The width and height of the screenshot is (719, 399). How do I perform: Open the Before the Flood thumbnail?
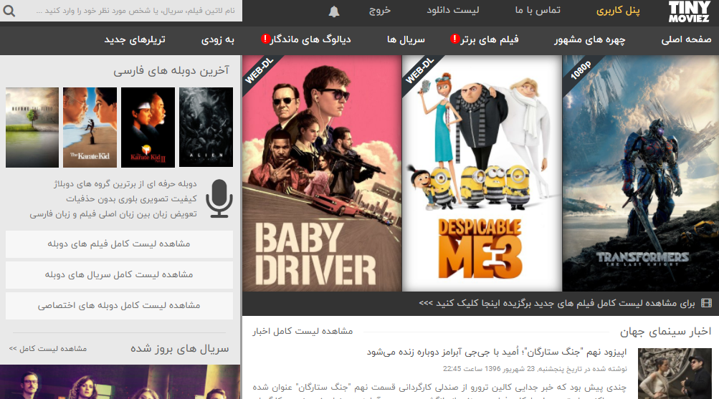pyautogui.click(x=32, y=128)
